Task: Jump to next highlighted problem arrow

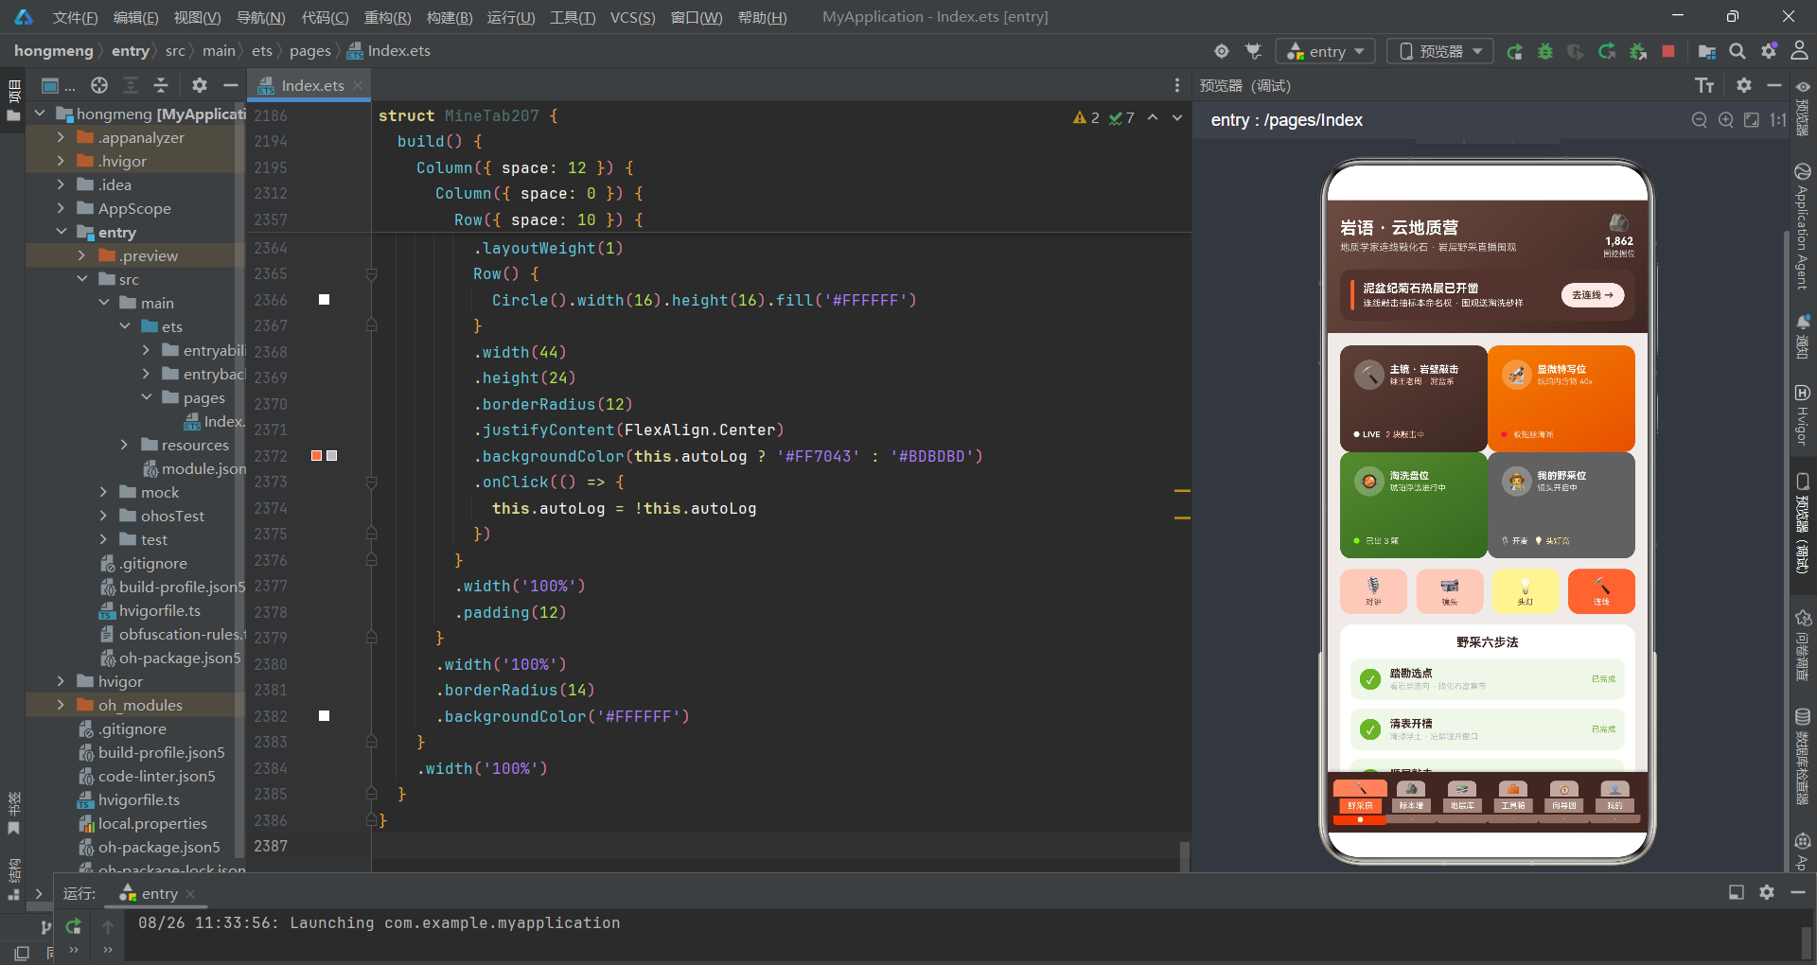Action: click(x=1177, y=117)
